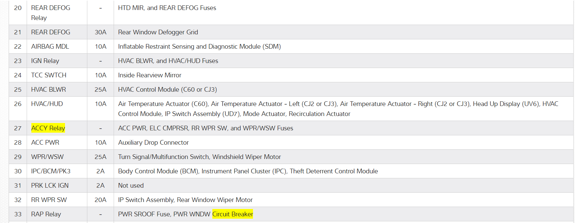
Task: Select the Inside Rearview Mirror description
Action: click(149, 75)
